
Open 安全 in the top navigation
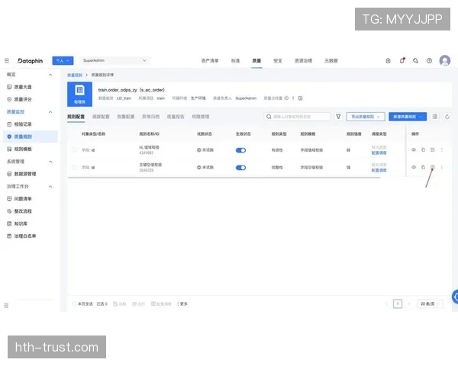point(278,61)
